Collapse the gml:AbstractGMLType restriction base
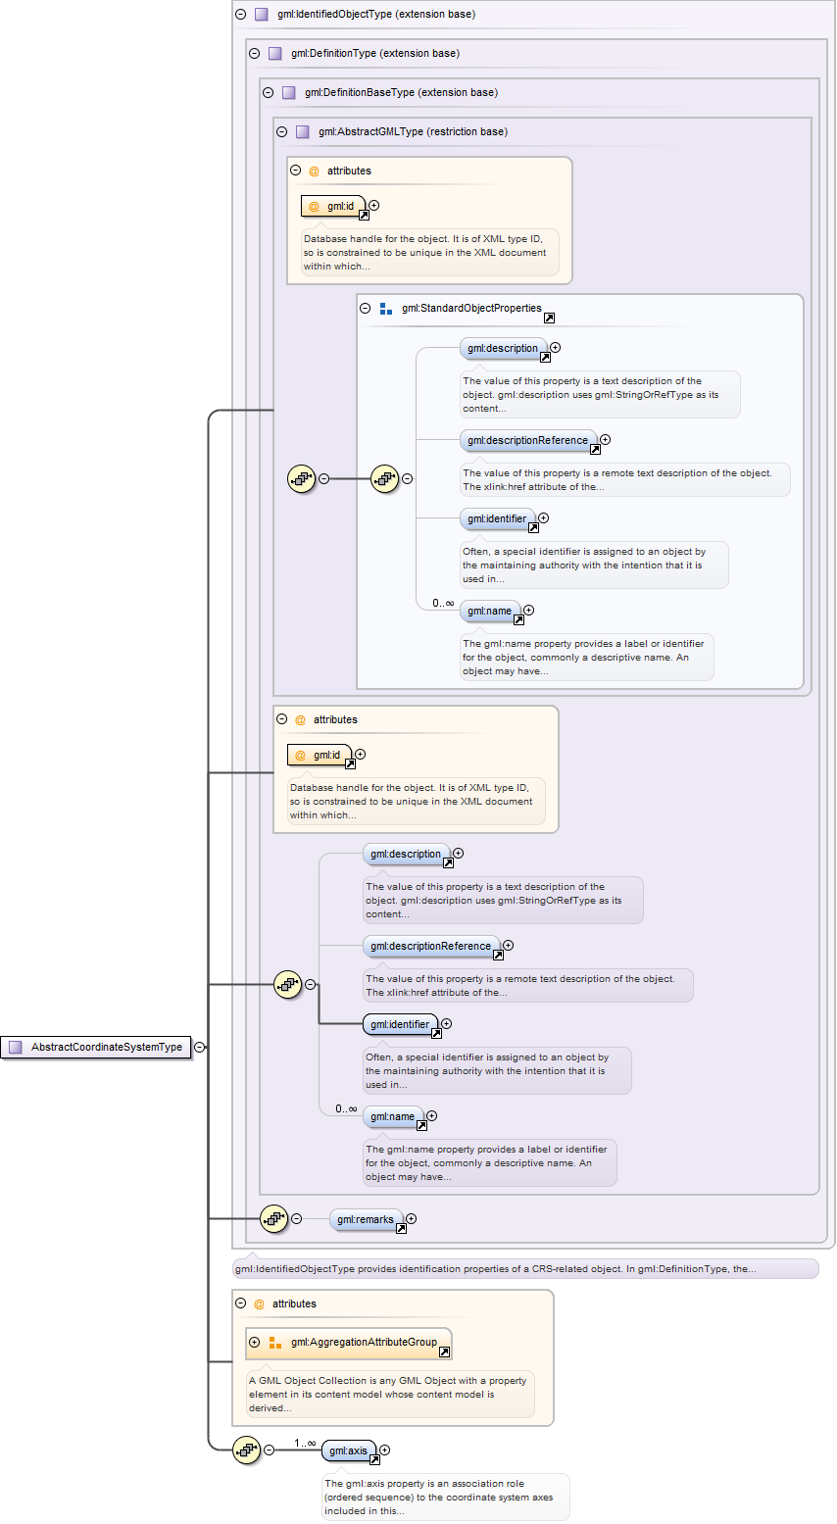Screen dimensions: 837x1524 click(281, 132)
